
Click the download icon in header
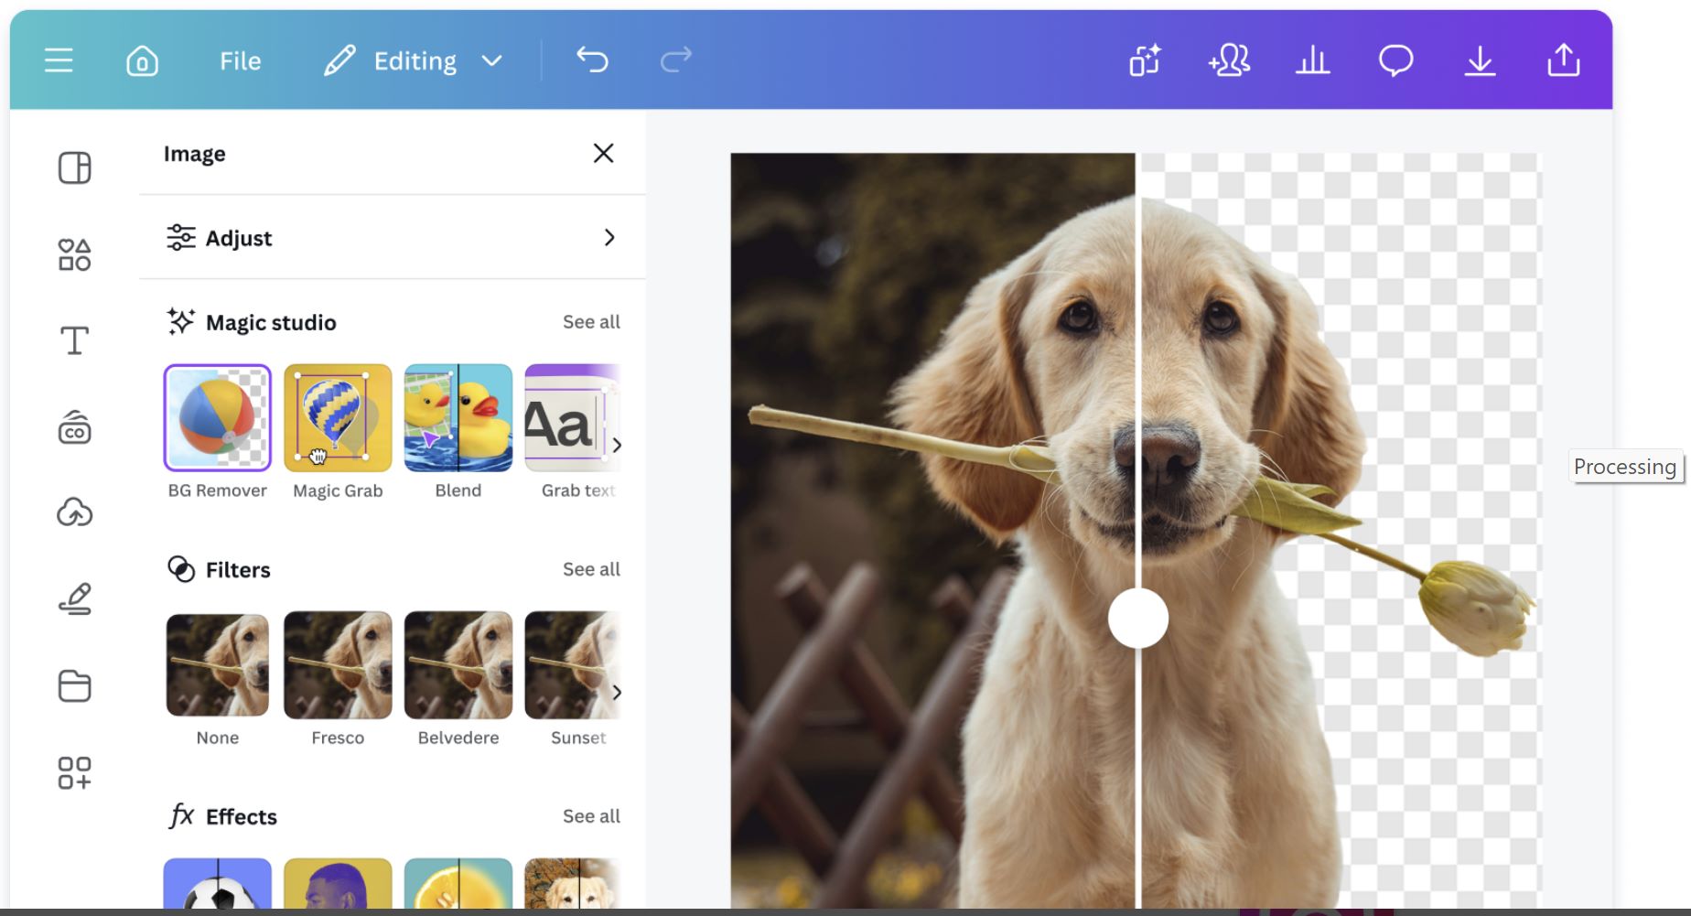click(x=1479, y=61)
